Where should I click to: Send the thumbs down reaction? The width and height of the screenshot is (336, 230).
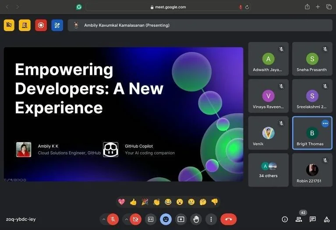(215, 202)
